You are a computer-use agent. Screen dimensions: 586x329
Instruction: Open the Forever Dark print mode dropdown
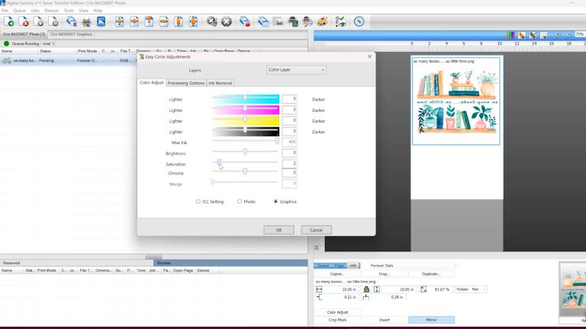coord(413,266)
